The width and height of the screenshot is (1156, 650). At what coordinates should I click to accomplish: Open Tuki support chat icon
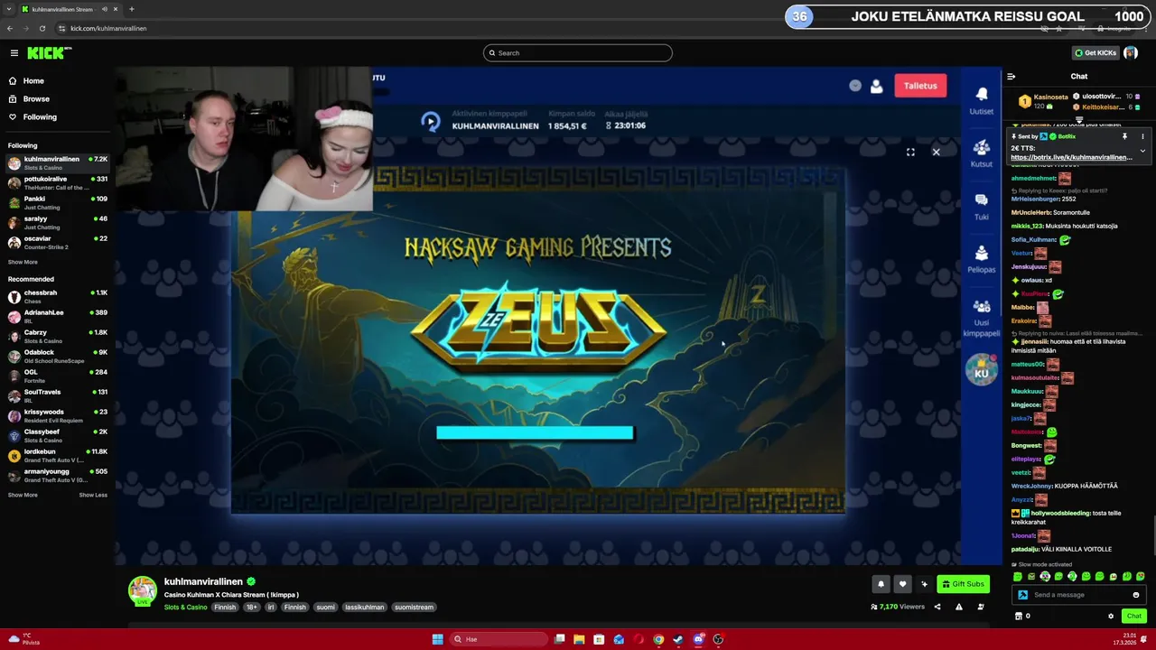point(982,205)
